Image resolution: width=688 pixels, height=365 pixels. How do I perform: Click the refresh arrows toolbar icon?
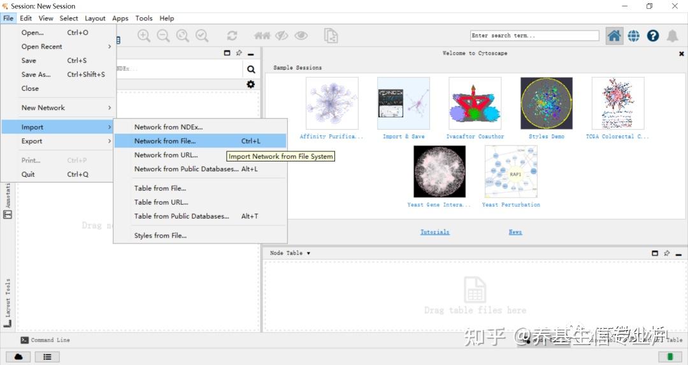[232, 36]
